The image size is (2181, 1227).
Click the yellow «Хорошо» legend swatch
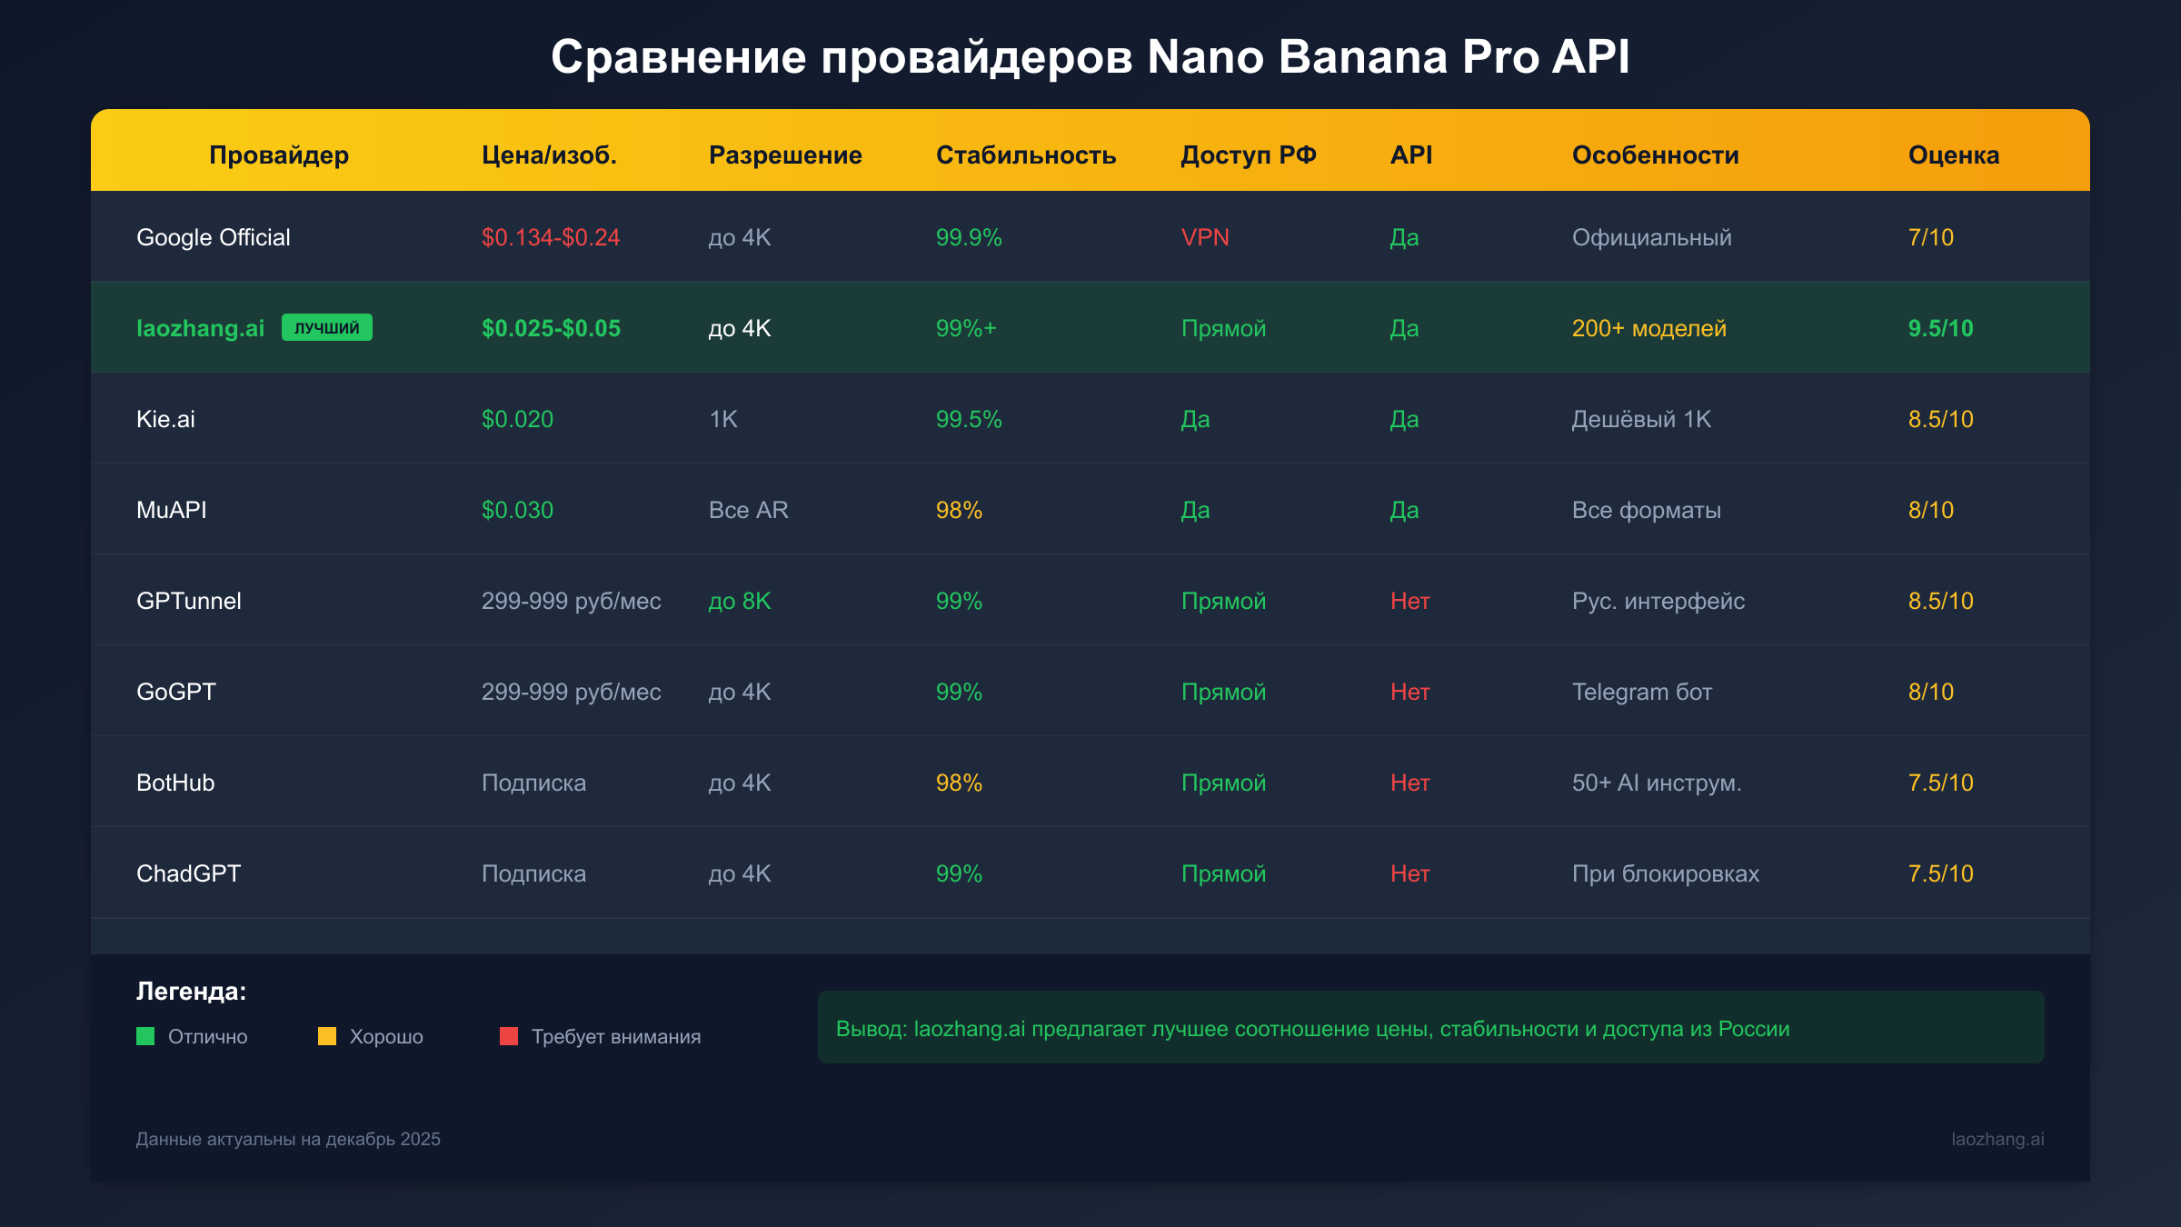[x=329, y=1036]
